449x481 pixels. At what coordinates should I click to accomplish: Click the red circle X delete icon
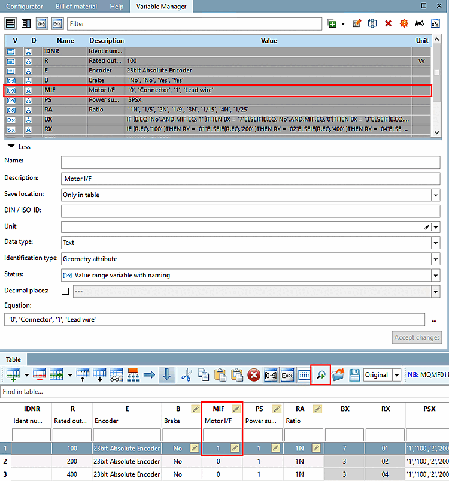pos(254,375)
